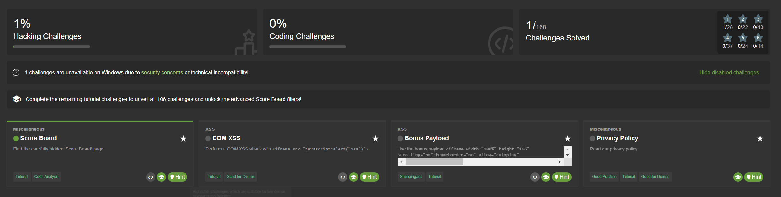The width and height of the screenshot is (781, 197).
Task: Open coding challenge icon on Bonus Payload card
Action: [535, 177]
